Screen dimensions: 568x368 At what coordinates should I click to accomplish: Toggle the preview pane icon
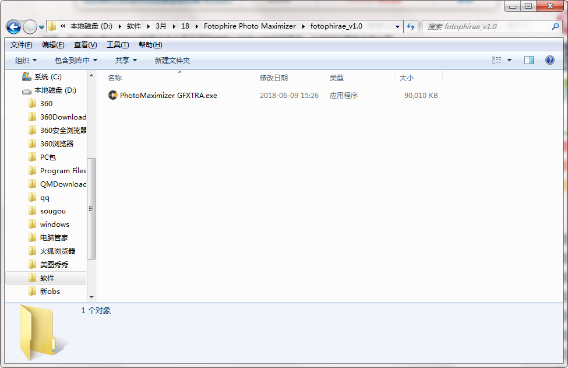tap(529, 60)
